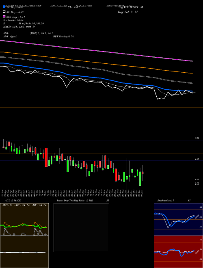
Task: Select the '200 Day - 5.41' legend label
Action: 16,17
